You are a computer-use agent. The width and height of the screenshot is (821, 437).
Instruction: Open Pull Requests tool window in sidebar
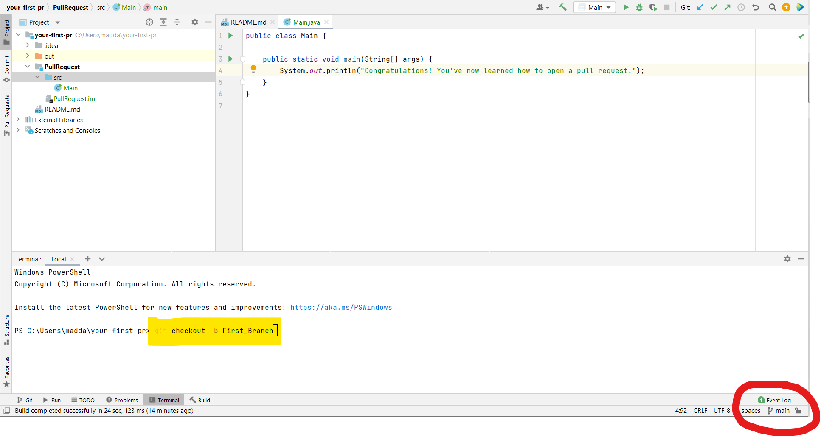click(6, 115)
